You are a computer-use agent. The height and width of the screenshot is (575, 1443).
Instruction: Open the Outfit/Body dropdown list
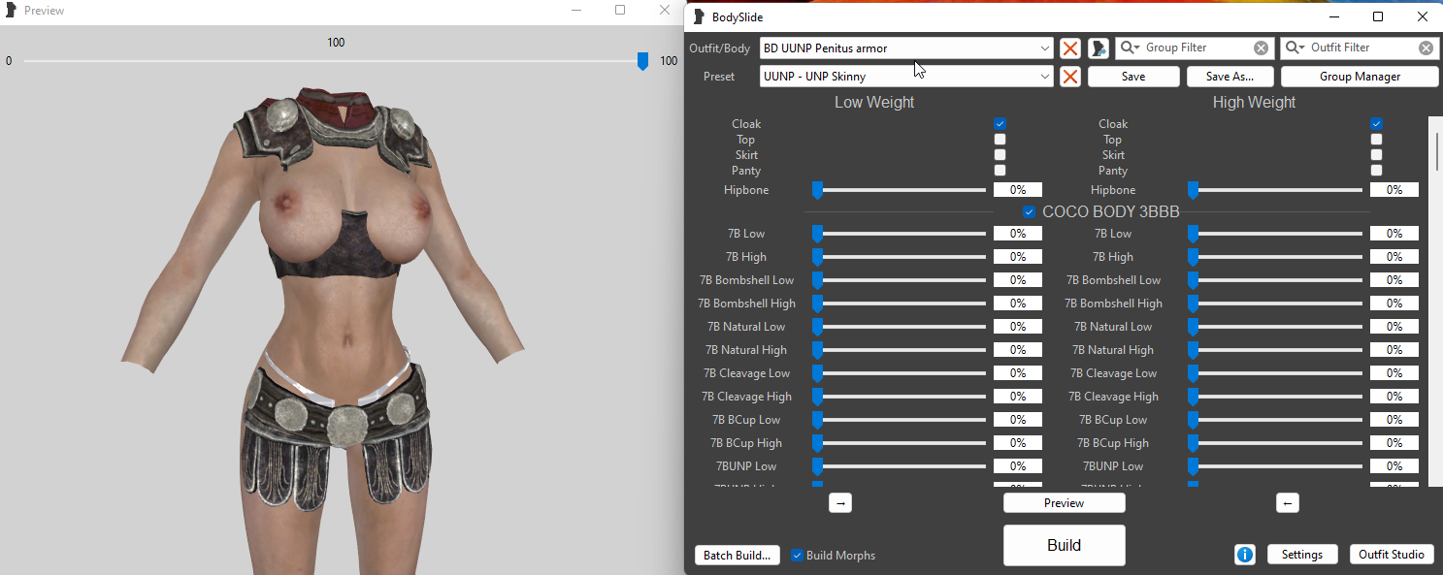[x=1044, y=48]
